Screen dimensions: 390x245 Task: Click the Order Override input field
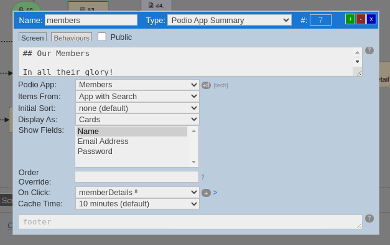137,176
